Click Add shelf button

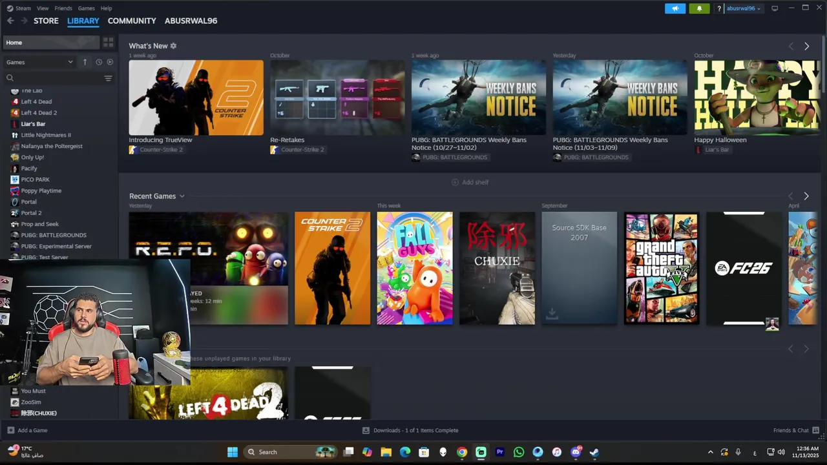pos(470,182)
